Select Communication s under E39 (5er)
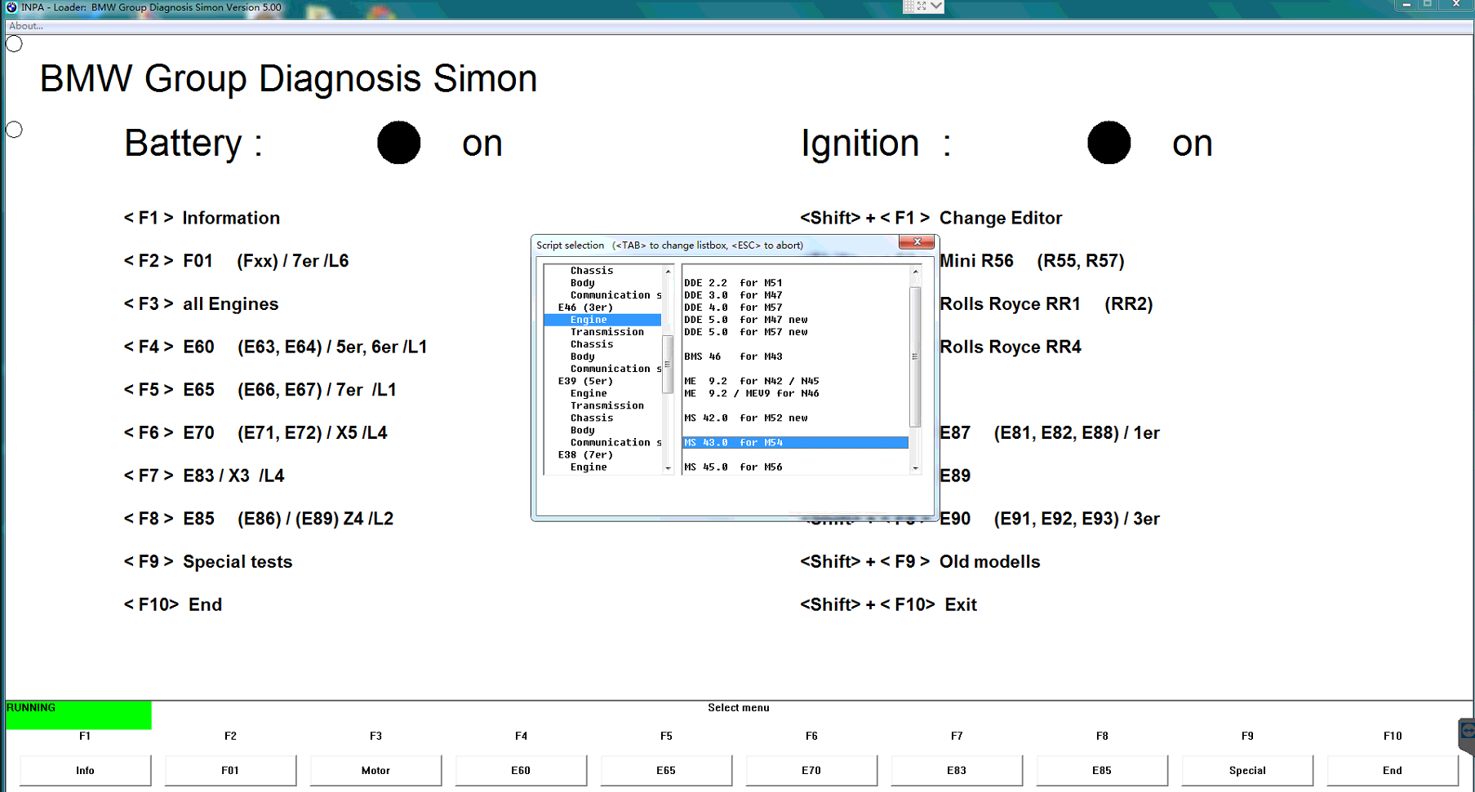Viewport: 1475px width, 792px height. click(615, 442)
